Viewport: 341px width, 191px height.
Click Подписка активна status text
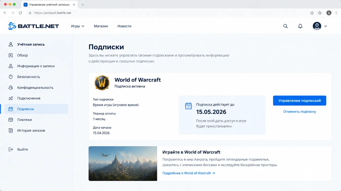(x=130, y=86)
